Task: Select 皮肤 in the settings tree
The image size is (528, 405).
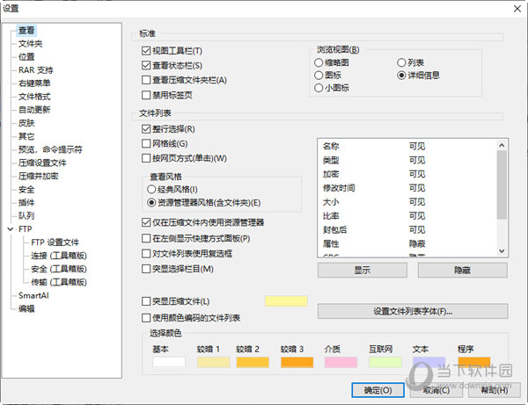Action: click(26, 123)
